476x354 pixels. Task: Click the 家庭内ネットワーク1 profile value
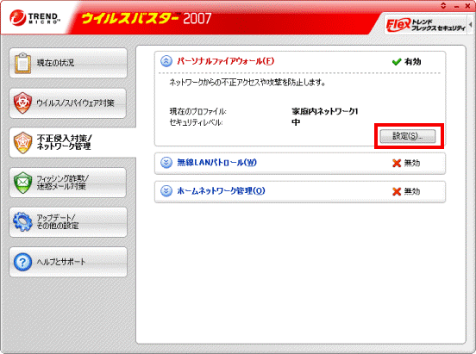(x=325, y=111)
